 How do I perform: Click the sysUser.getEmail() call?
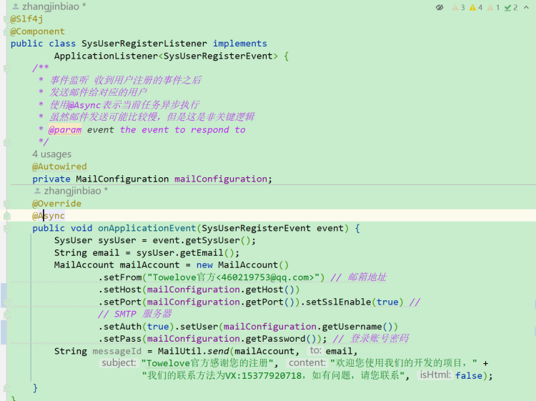point(185,252)
